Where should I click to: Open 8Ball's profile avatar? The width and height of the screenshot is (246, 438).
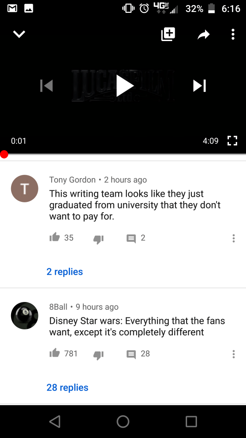pos(24,316)
